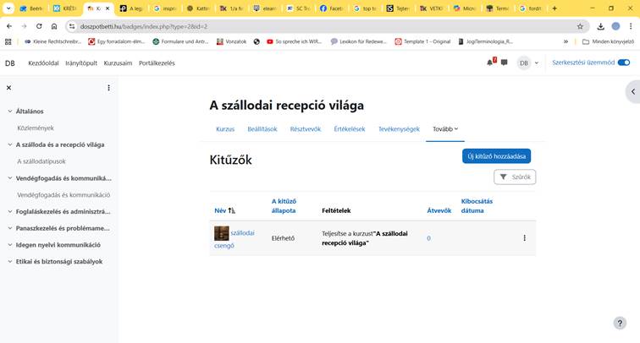Open the Chrome three-dot menu
Viewport: 640px width, 343px height.
631,26
